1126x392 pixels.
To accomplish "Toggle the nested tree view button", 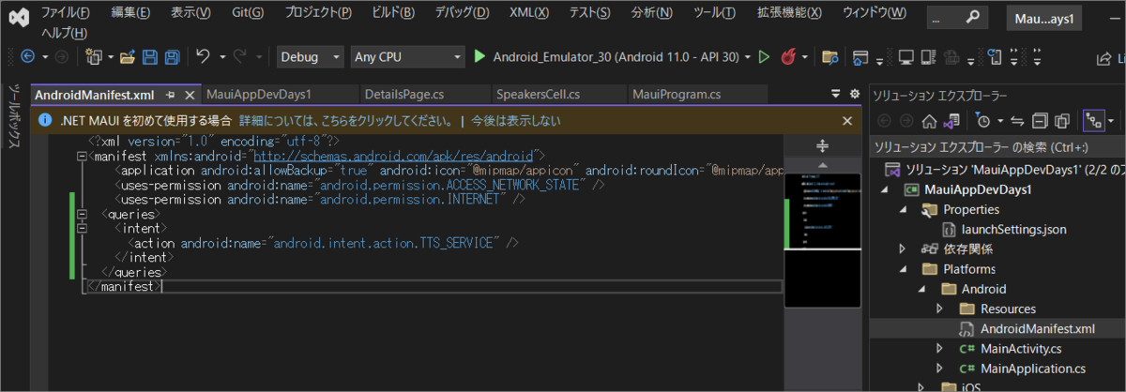I will (1094, 120).
